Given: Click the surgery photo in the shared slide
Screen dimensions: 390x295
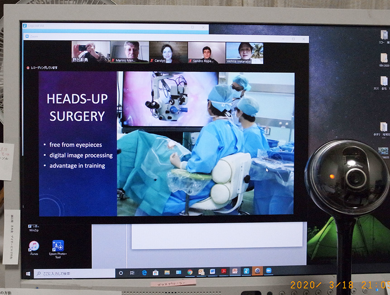Looking at the screenshot, I should 206,143.
